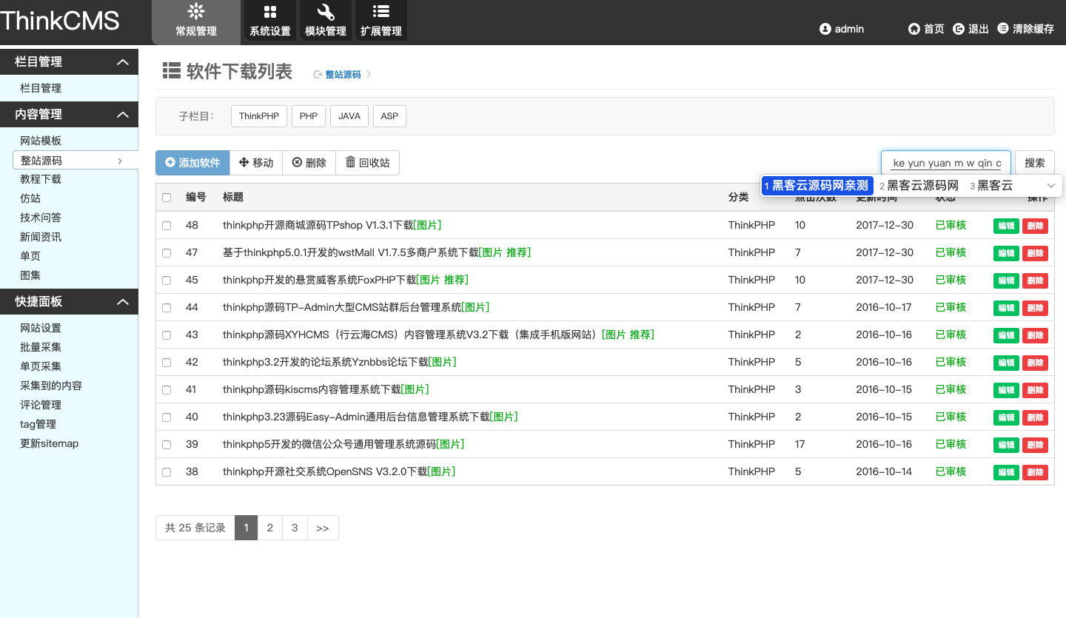Tick the checkbox for row 48

click(167, 226)
